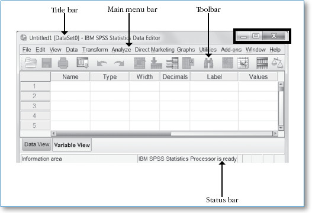Click the Insert variable icon
This screenshot has height=213, width=312.
pyautogui.click(x=243, y=63)
